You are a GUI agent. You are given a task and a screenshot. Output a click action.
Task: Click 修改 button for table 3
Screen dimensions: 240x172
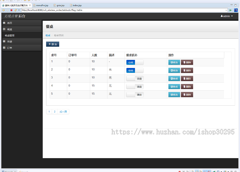pyautogui.click(x=174, y=79)
